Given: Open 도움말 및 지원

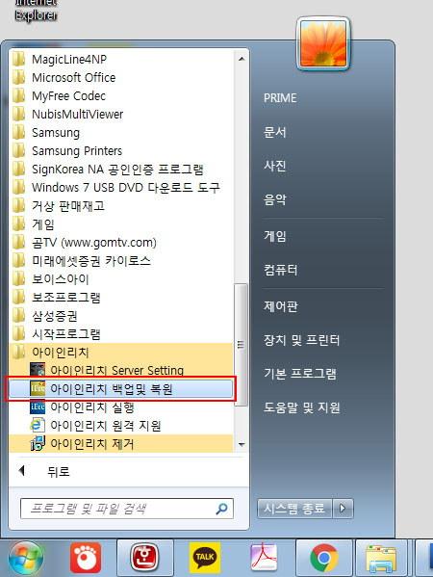Looking at the screenshot, I should pos(302,407).
